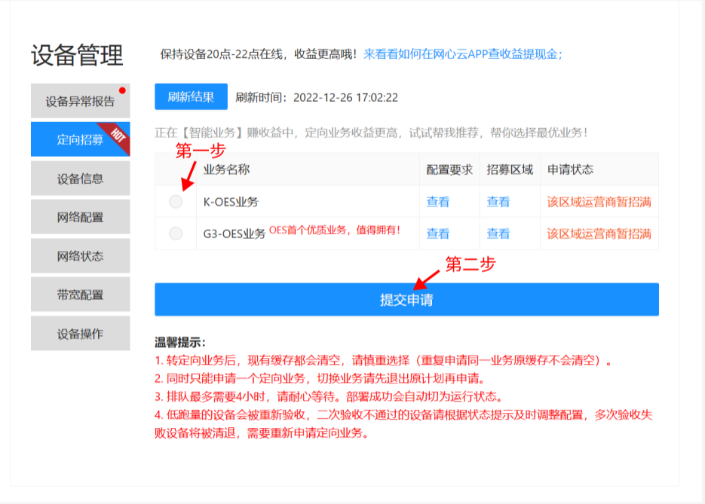Go to 设备信息 in the sidebar
The width and height of the screenshot is (705, 504).
click(x=81, y=179)
